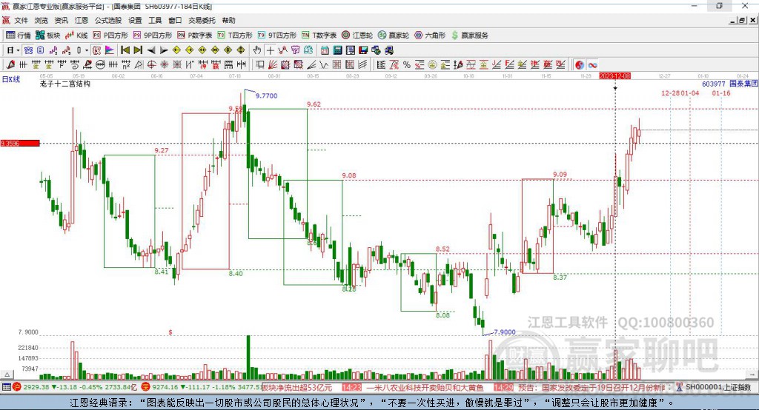Click the 9.7700 high price label
This screenshot has height=410, width=759.
point(266,95)
